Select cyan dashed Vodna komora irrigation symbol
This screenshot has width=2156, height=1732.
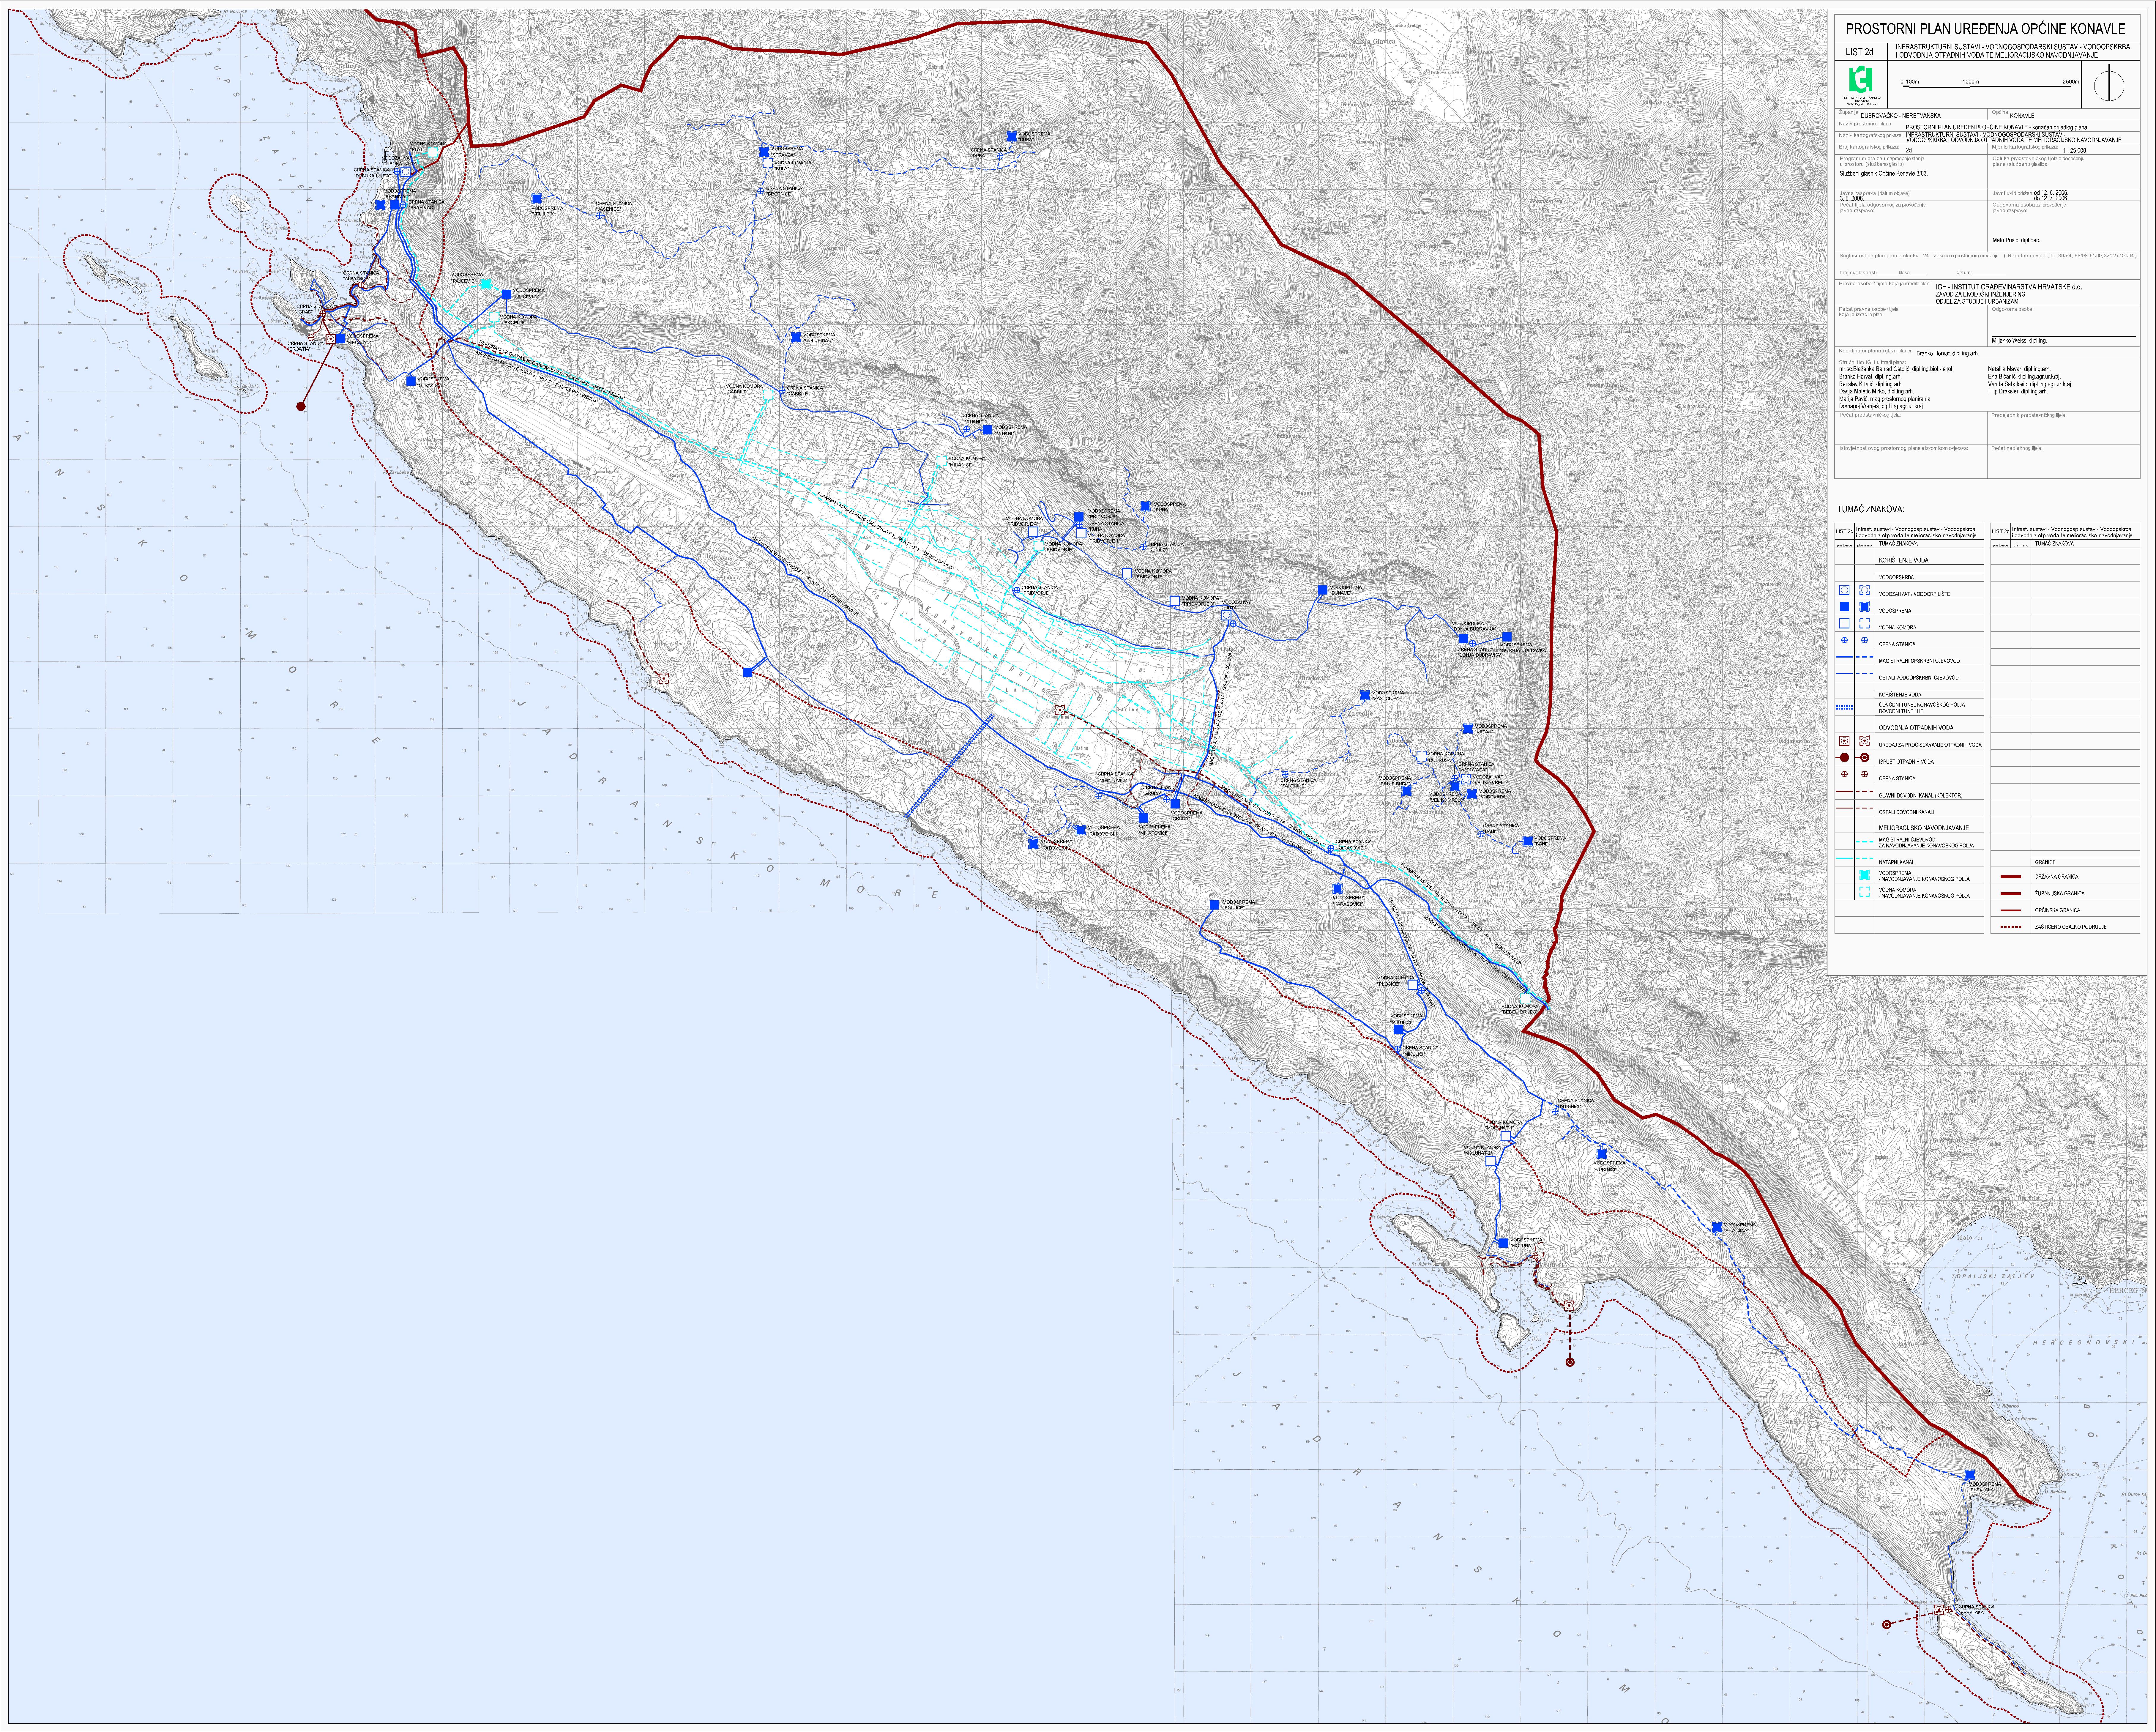click(x=1865, y=892)
